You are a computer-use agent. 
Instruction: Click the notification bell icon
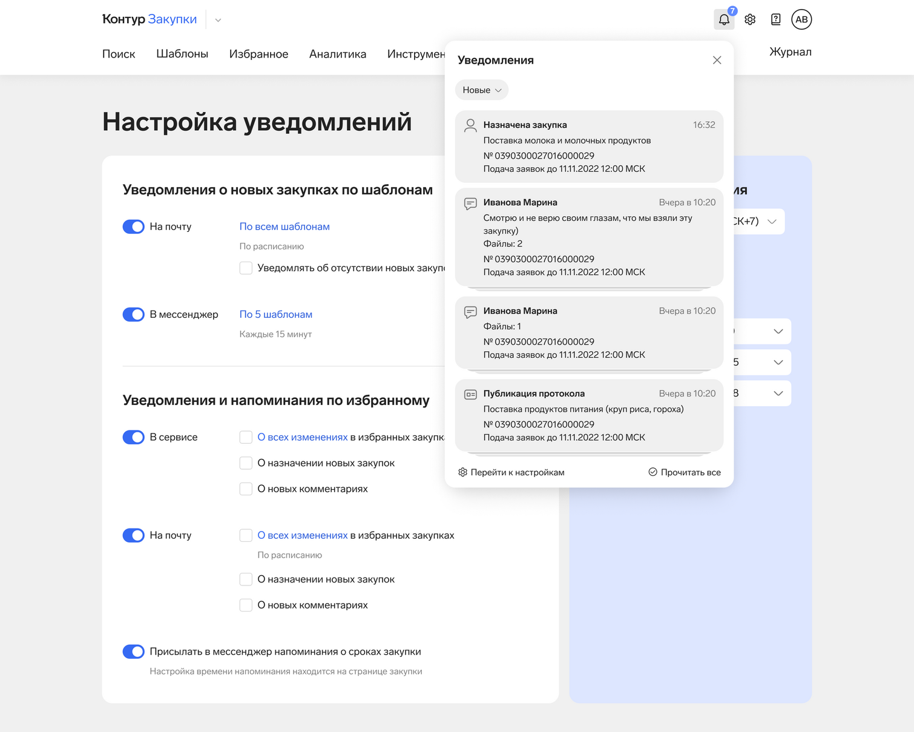(x=724, y=19)
